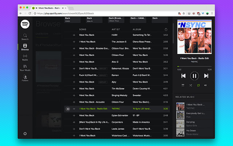This screenshot has width=233, height=146.
Task: Open Follow in the sidebar
Action: [x=25, y=78]
